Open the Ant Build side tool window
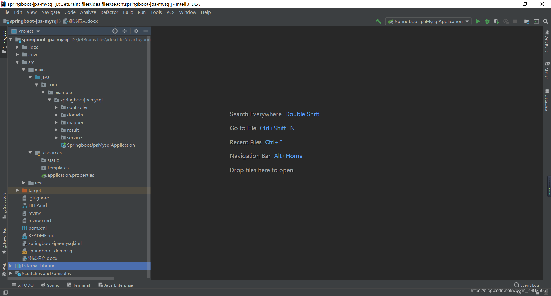The height and width of the screenshot is (296, 551). click(547, 42)
